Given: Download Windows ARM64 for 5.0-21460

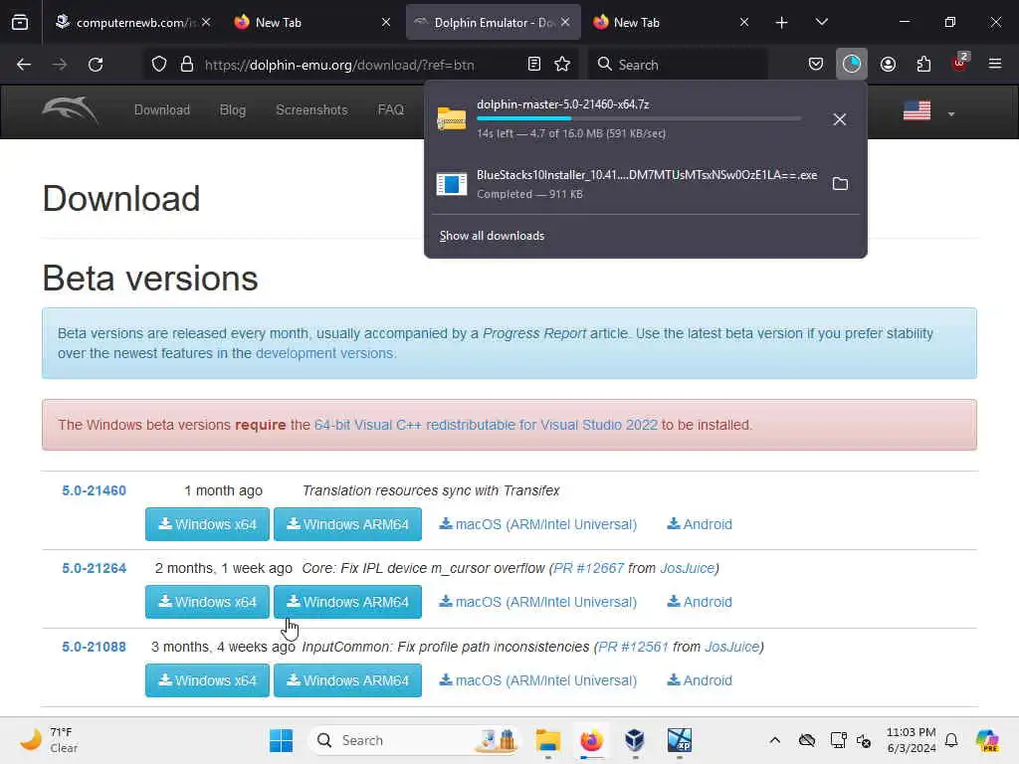Looking at the screenshot, I should click(347, 524).
